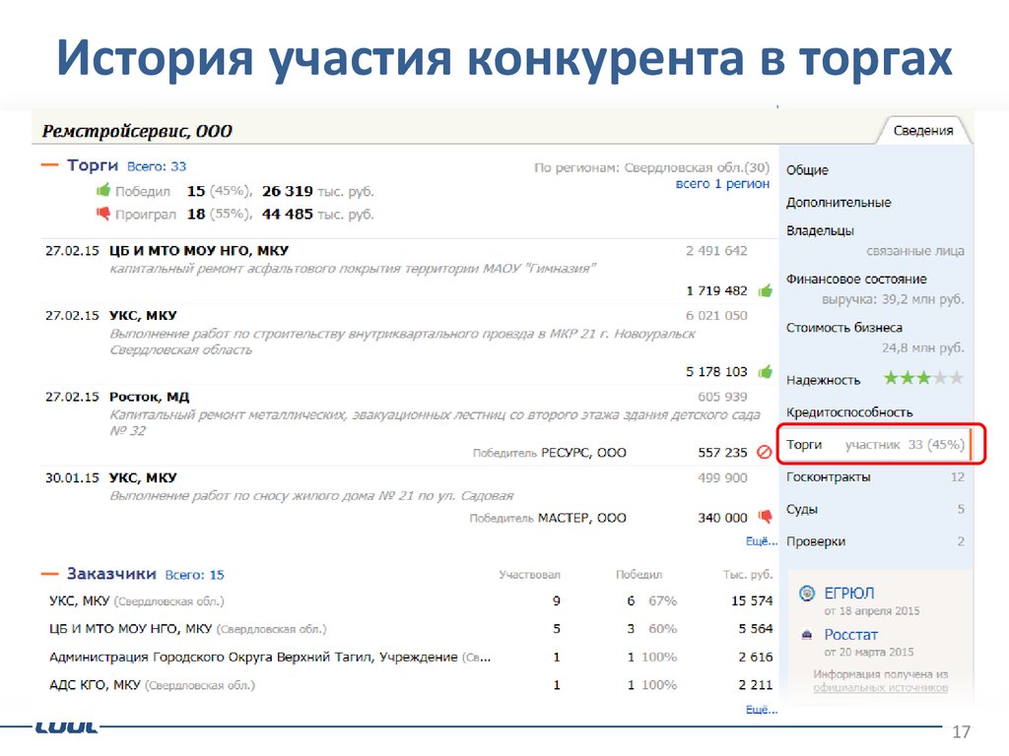
Task: Click red thumbs-down next to 340 000
Action: pos(765,517)
